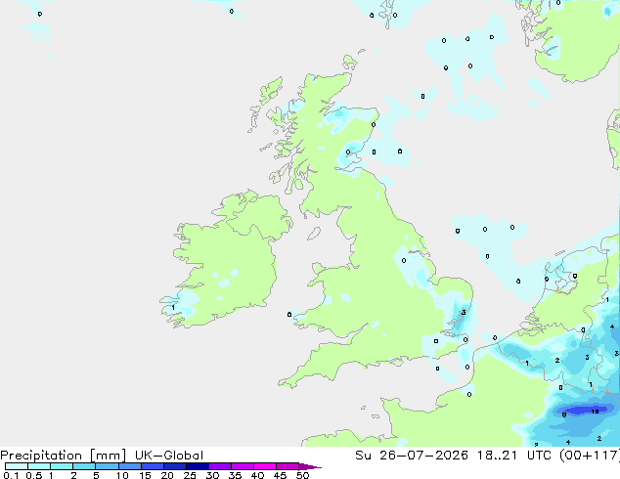This screenshot has height=479, width=620.
Task: Click the '3' value over East Anglia
Action: pos(464,312)
